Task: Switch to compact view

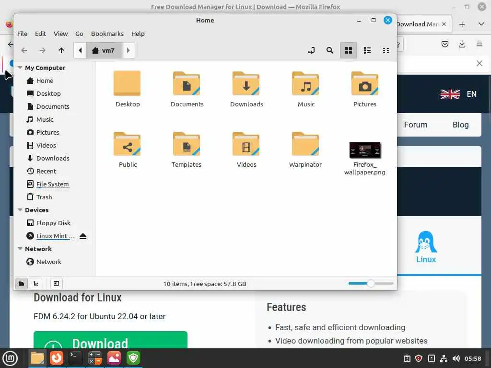Action: 386,50
